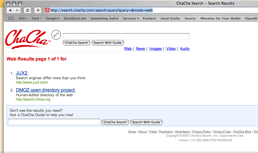Open the Smarty bookmark

tap(190, 18)
